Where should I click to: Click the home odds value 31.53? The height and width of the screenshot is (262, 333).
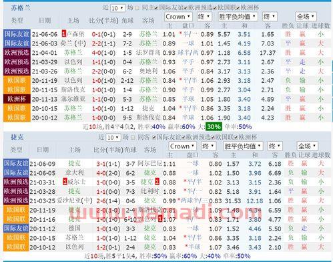(x=233, y=201)
